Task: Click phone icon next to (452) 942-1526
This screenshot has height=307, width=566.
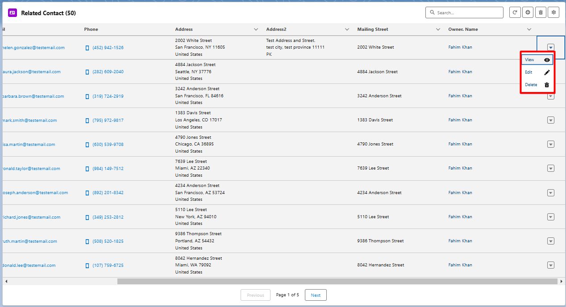Action: (87, 48)
